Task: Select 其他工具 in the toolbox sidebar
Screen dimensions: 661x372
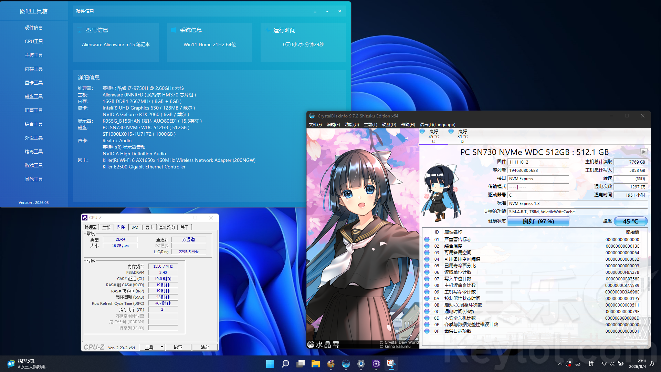Action: pyautogui.click(x=34, y=179)
